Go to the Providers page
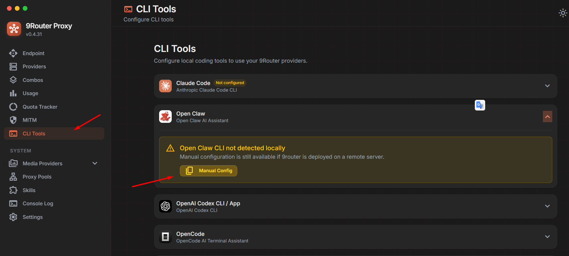Screen dimensions: 569x256 click(x=54, y=66)
